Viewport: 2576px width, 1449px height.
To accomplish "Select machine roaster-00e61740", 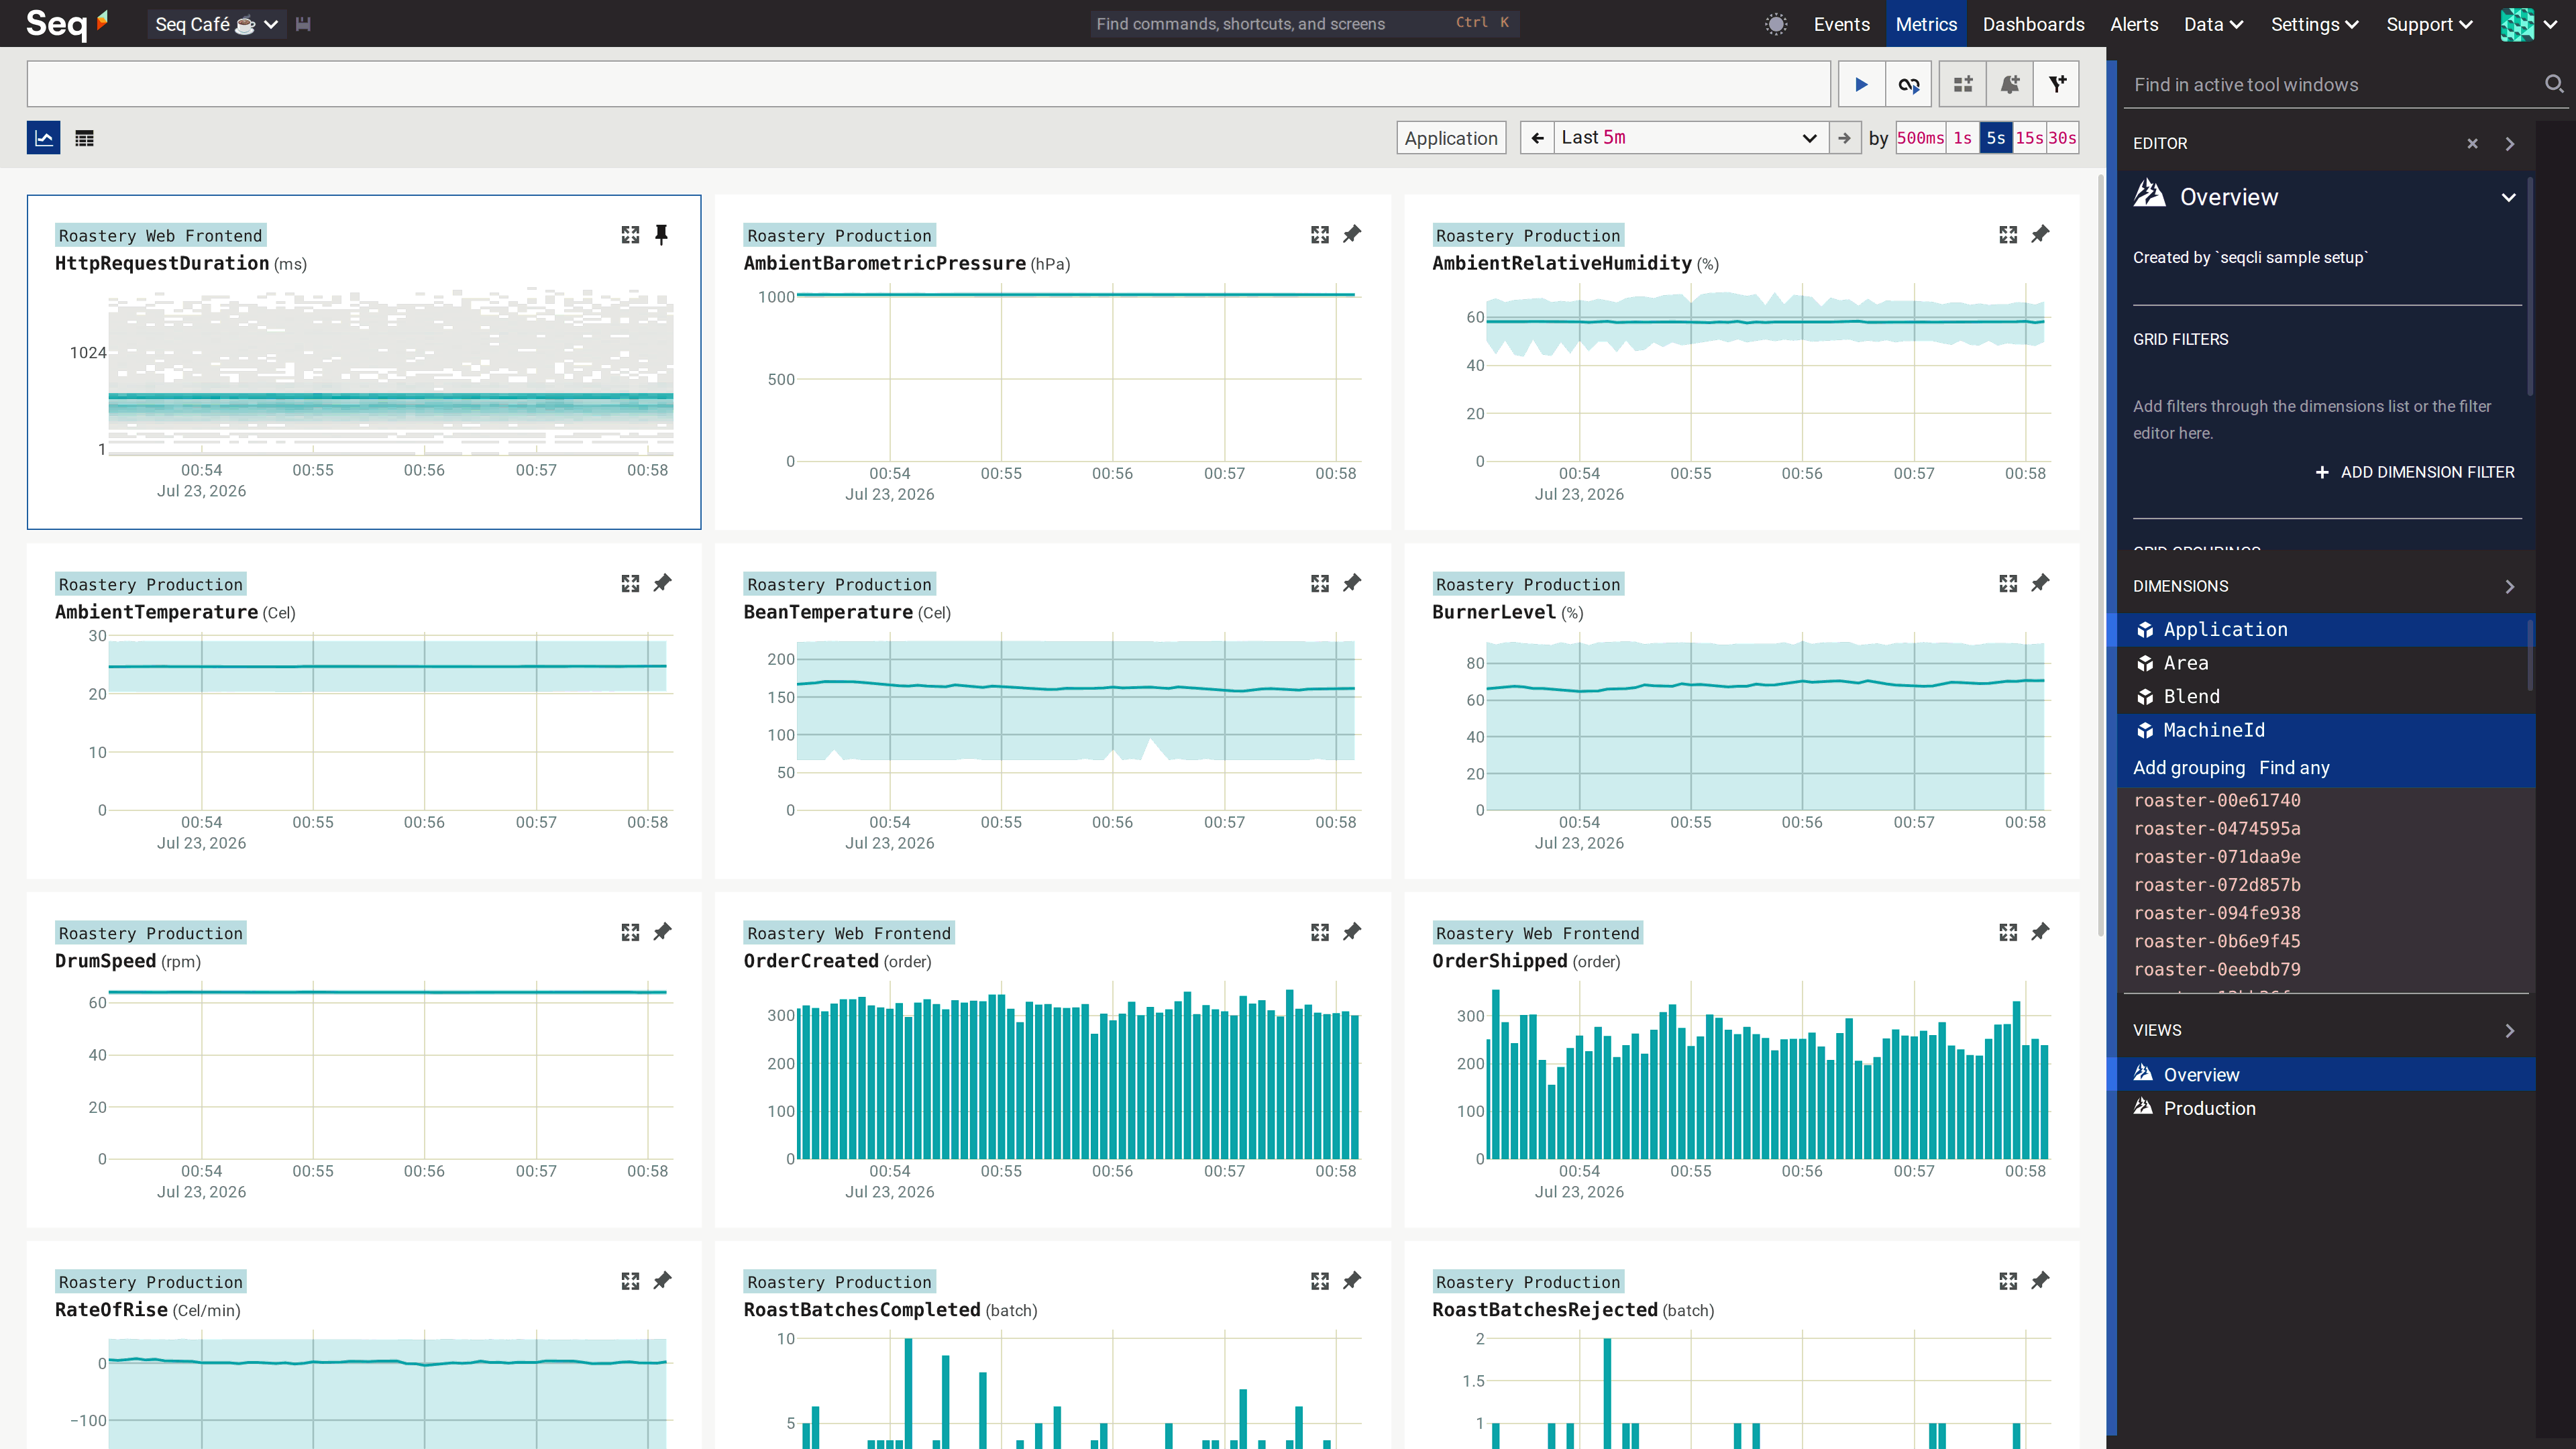I will point(2217,800).
